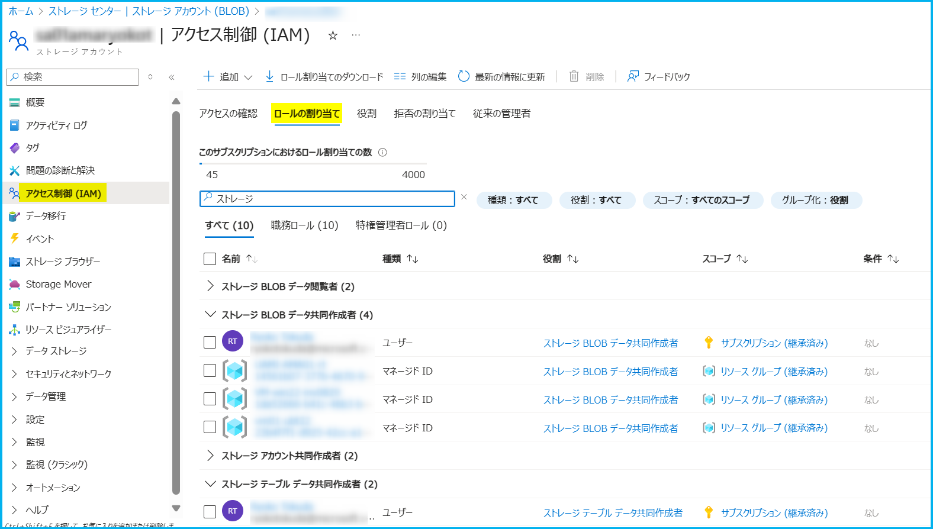Collapse ストレージ BLOB データ共同作成者 (4) group

coord(210,314)
